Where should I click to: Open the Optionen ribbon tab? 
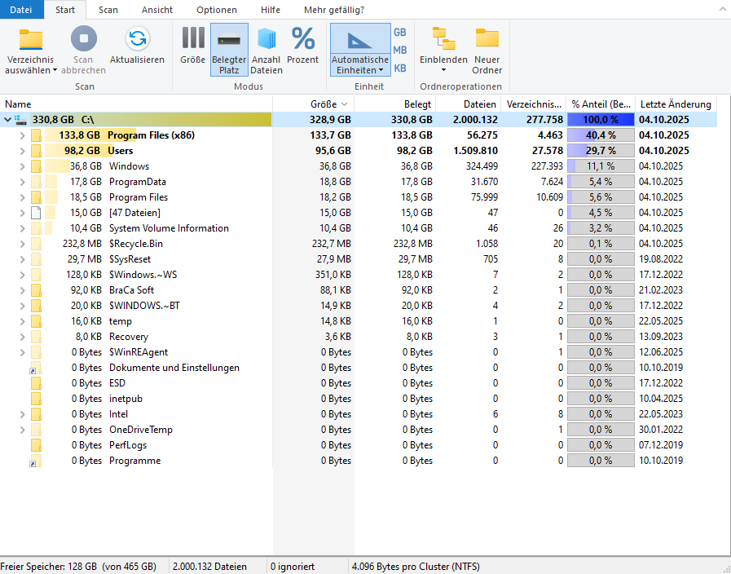(216, 10)
